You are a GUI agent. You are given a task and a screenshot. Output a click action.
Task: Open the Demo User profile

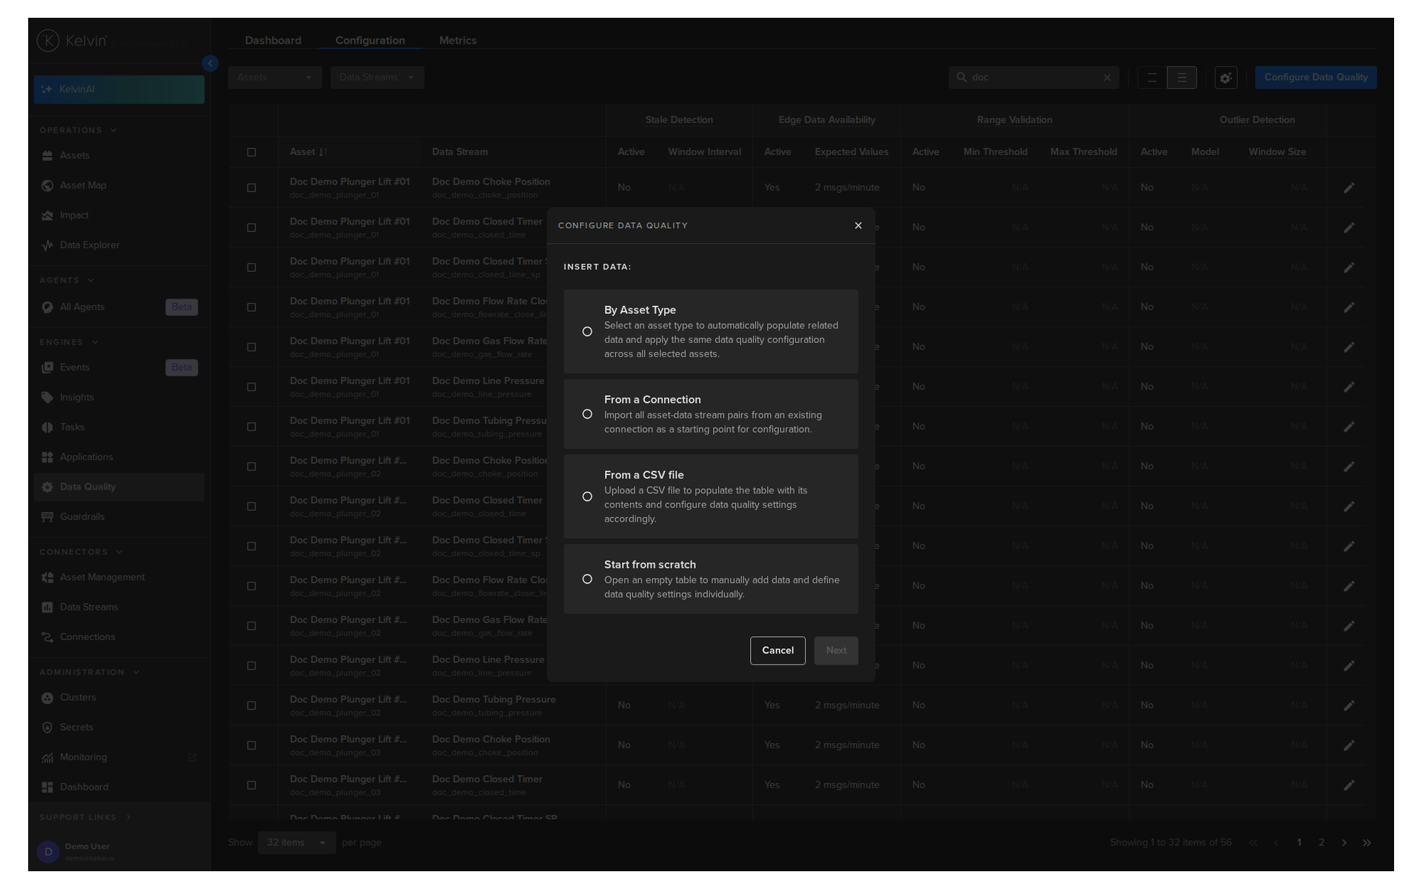coord(119,852)
